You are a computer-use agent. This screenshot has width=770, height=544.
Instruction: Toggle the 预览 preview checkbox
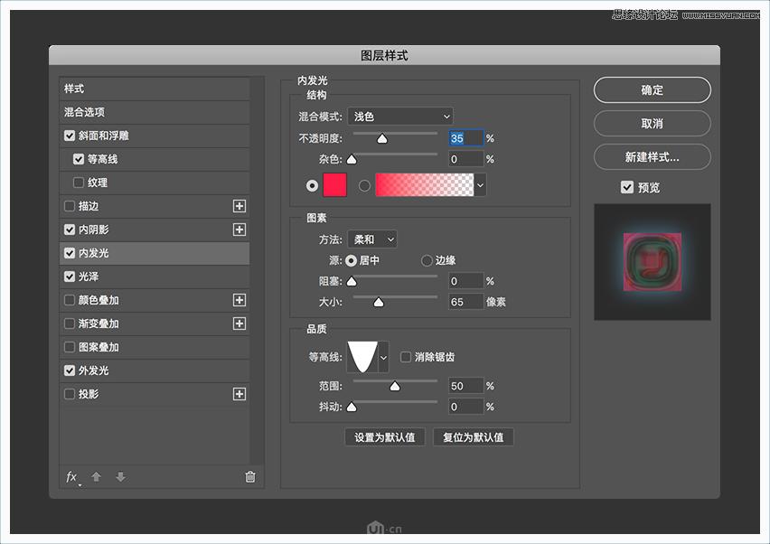[x=626, y=187]
